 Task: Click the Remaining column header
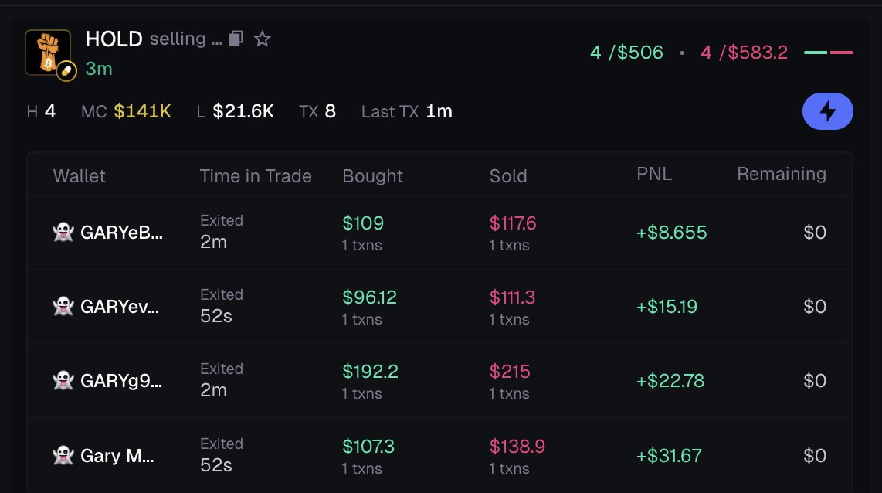pos(781,175)
